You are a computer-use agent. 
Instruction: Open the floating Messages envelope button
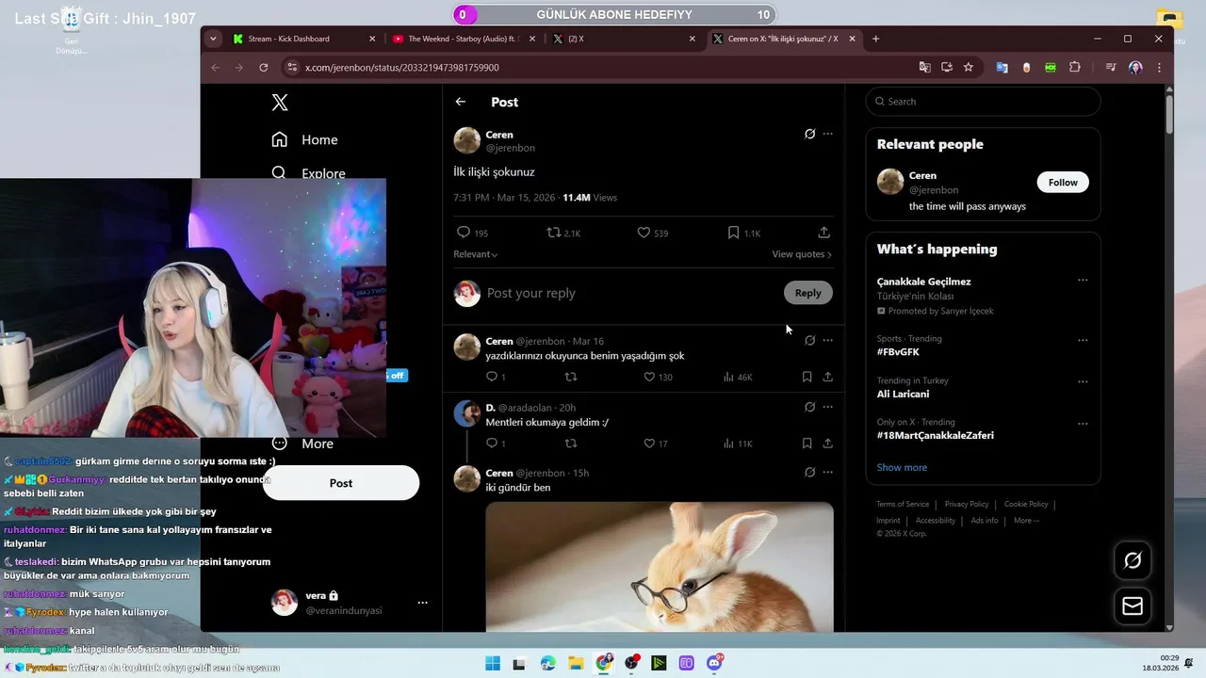[1133, 606]
